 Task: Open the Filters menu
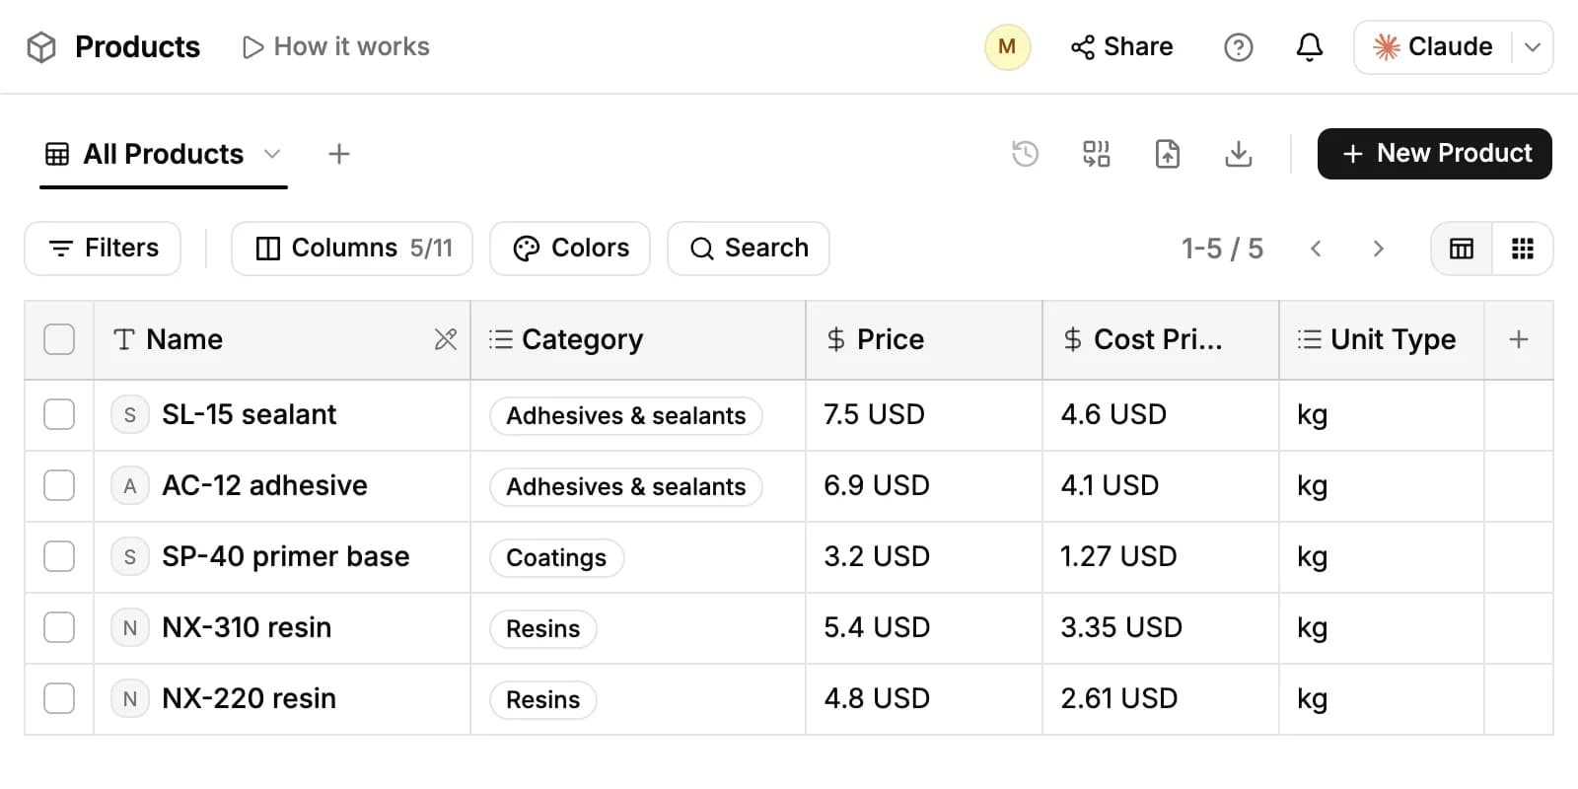[x=103, y=249]
